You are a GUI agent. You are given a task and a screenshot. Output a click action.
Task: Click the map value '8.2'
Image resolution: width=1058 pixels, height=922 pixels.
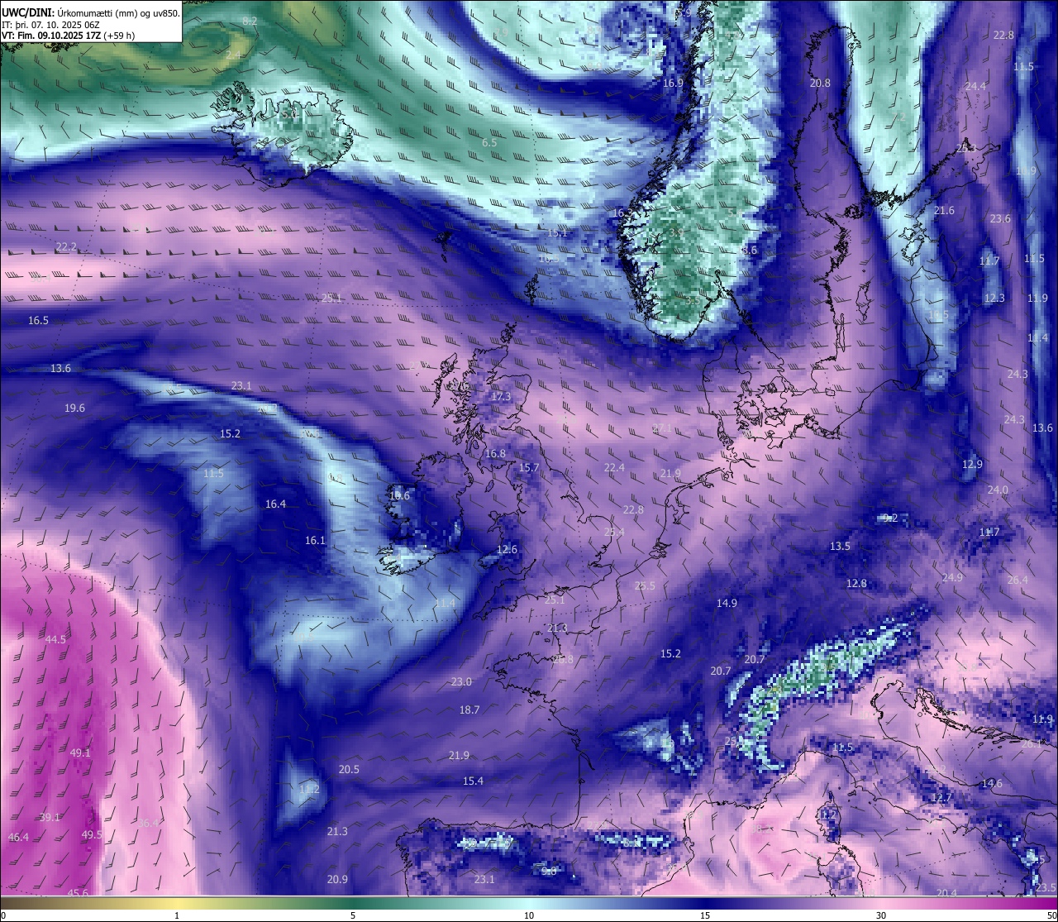[x=250, y=21]
